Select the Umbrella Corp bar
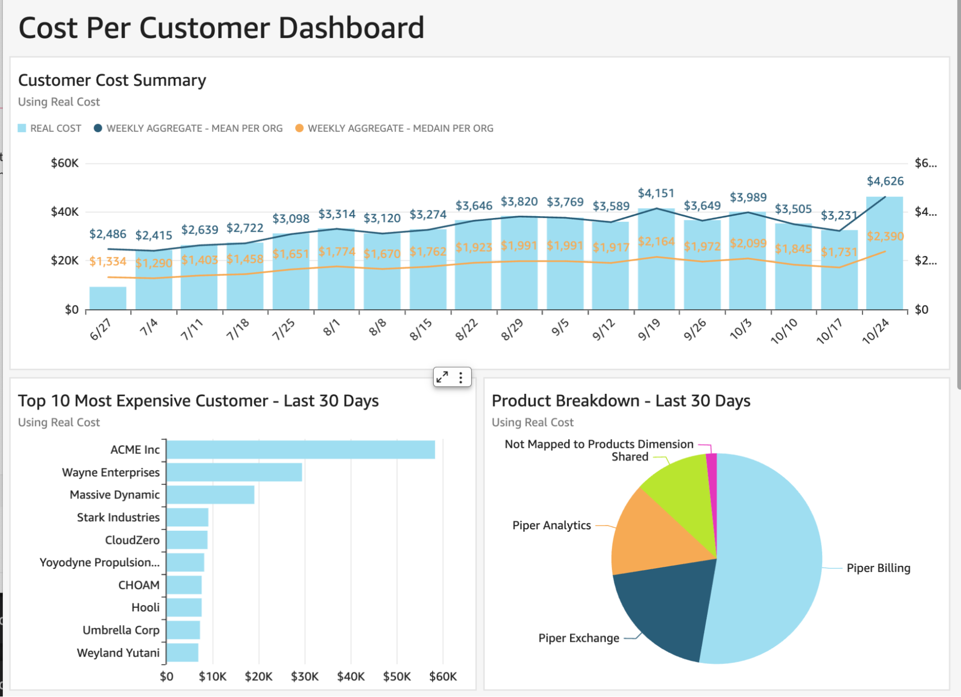Viewport: 961px width, 697px height. pos(183,630)
